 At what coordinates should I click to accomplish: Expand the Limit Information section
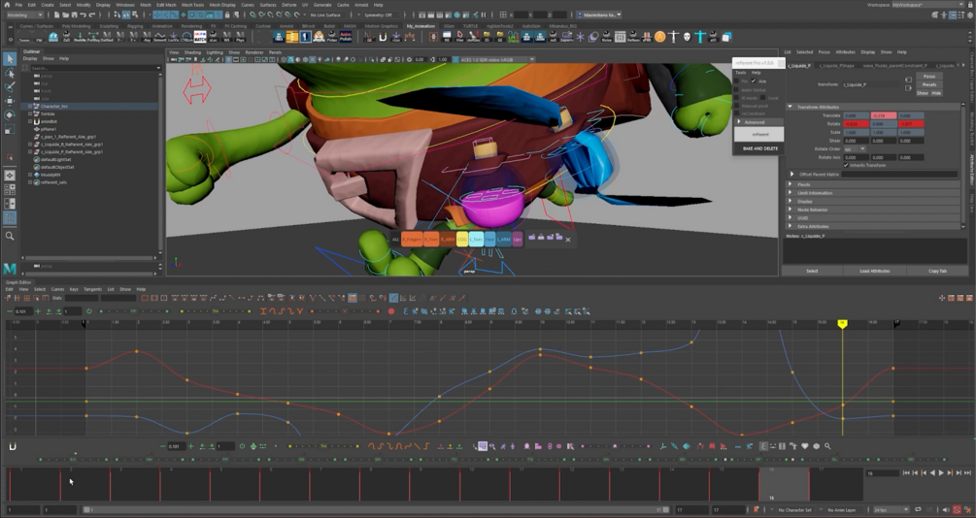tap(791, 193)
